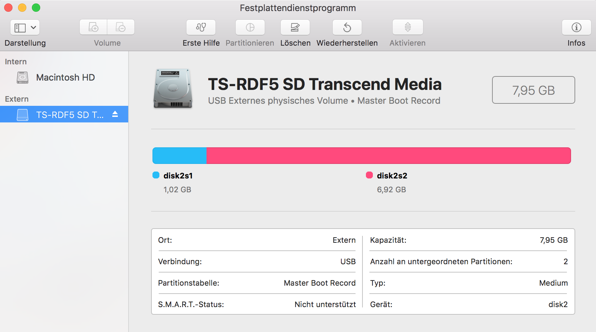The image size is (596, 332).
Task: Click the 6,92 GB size text
Action: pyautogui.click(x=392, y=190)
